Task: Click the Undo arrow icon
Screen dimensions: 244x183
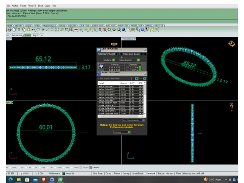Action: click(34, 30)
